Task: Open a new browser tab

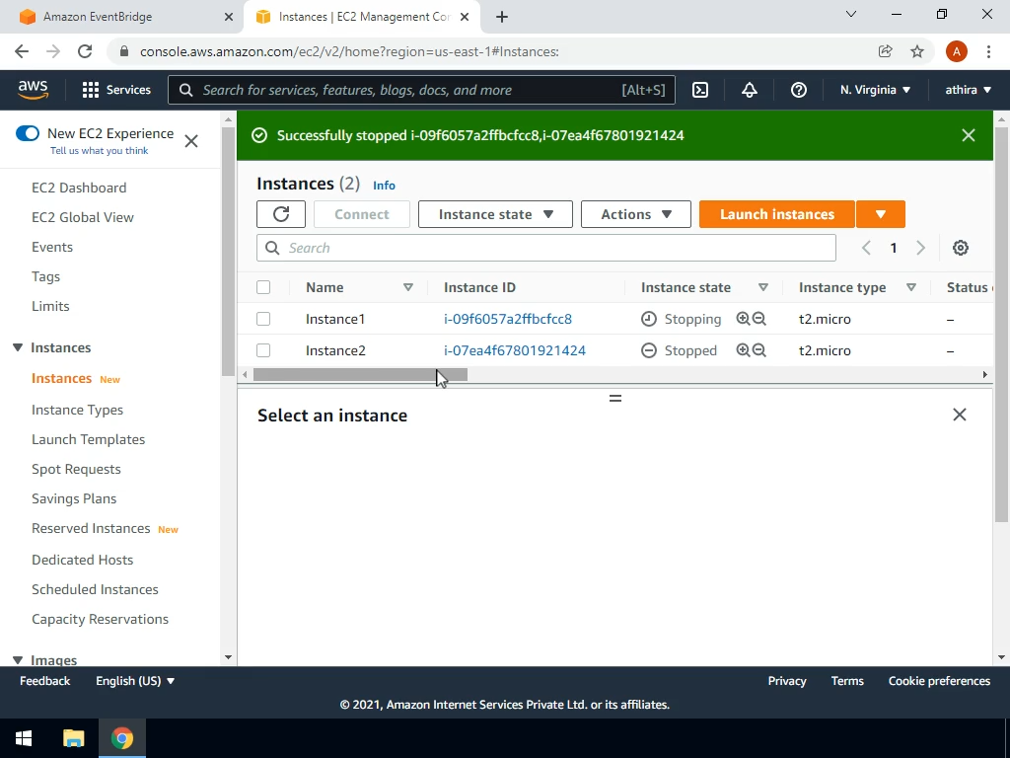Action: pyautogui.click(x=502, y=18)
